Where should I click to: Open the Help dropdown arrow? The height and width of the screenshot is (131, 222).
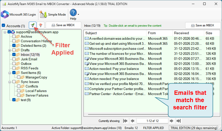click(x=78, y=15)
